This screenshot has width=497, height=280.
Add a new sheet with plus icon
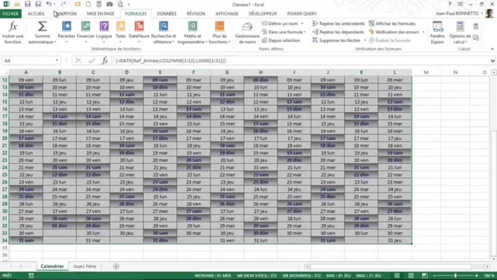tap(116, 266)
